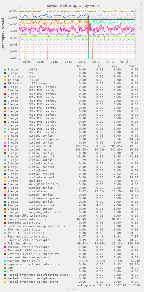
Task: Click the 'virtio2-virtqueues' legend label
Action: 44,139
